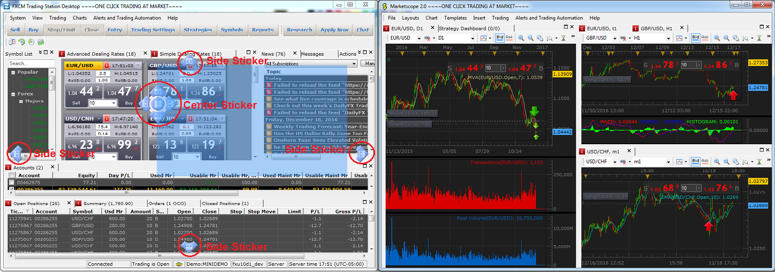This screenshot has height=272, width=775.
Task: Click zoom in icon on USD/CHF m1 chart toolbar
Action: click(x=718, y=162)
